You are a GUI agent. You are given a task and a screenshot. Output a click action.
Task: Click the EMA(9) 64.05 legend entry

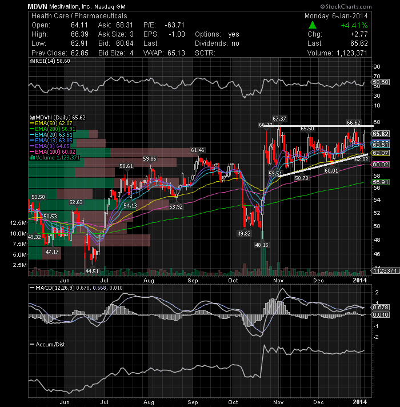pos(50,146)
